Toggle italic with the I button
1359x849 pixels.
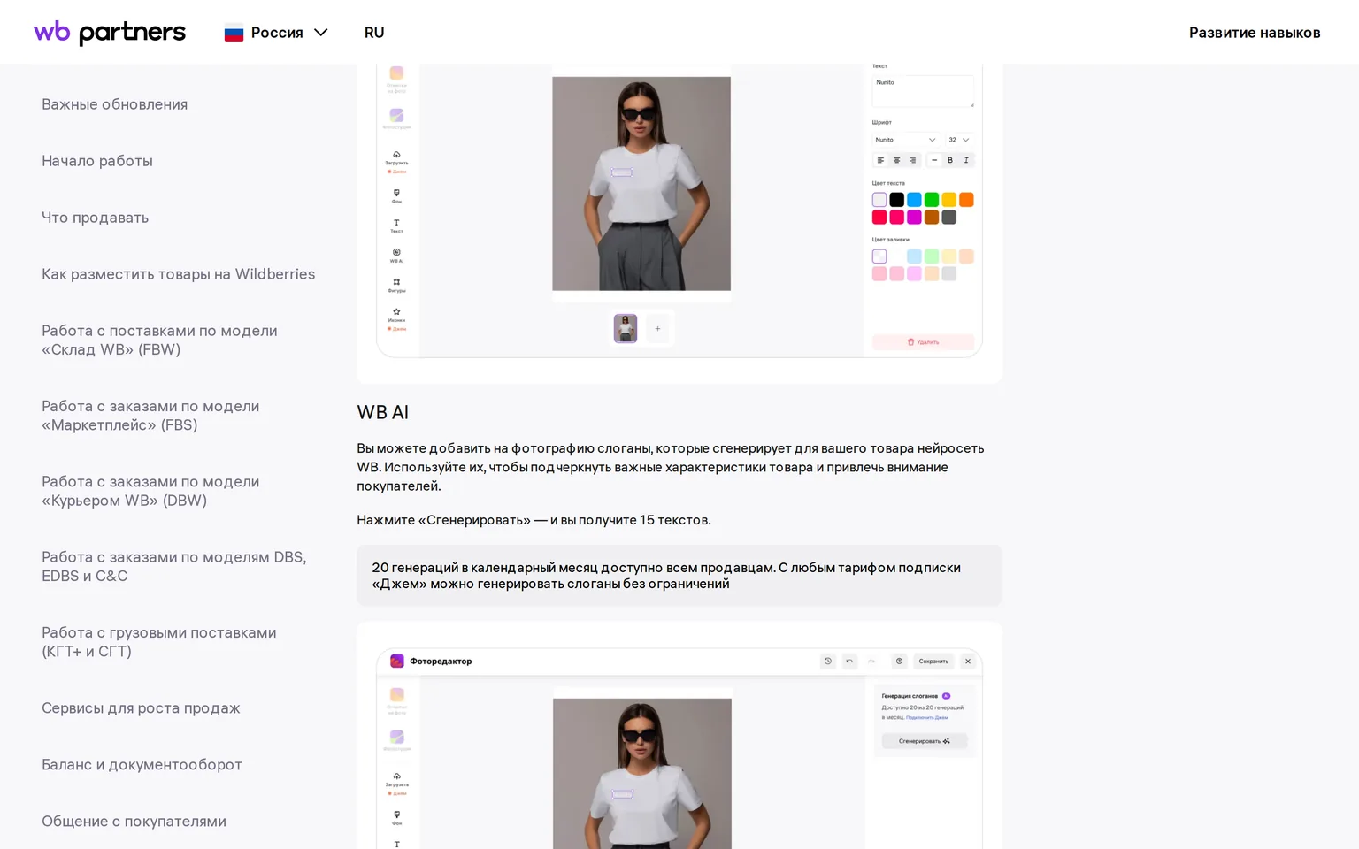966,160
